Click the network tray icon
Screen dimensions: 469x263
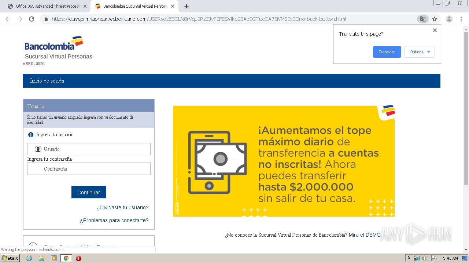pos(417,258)
